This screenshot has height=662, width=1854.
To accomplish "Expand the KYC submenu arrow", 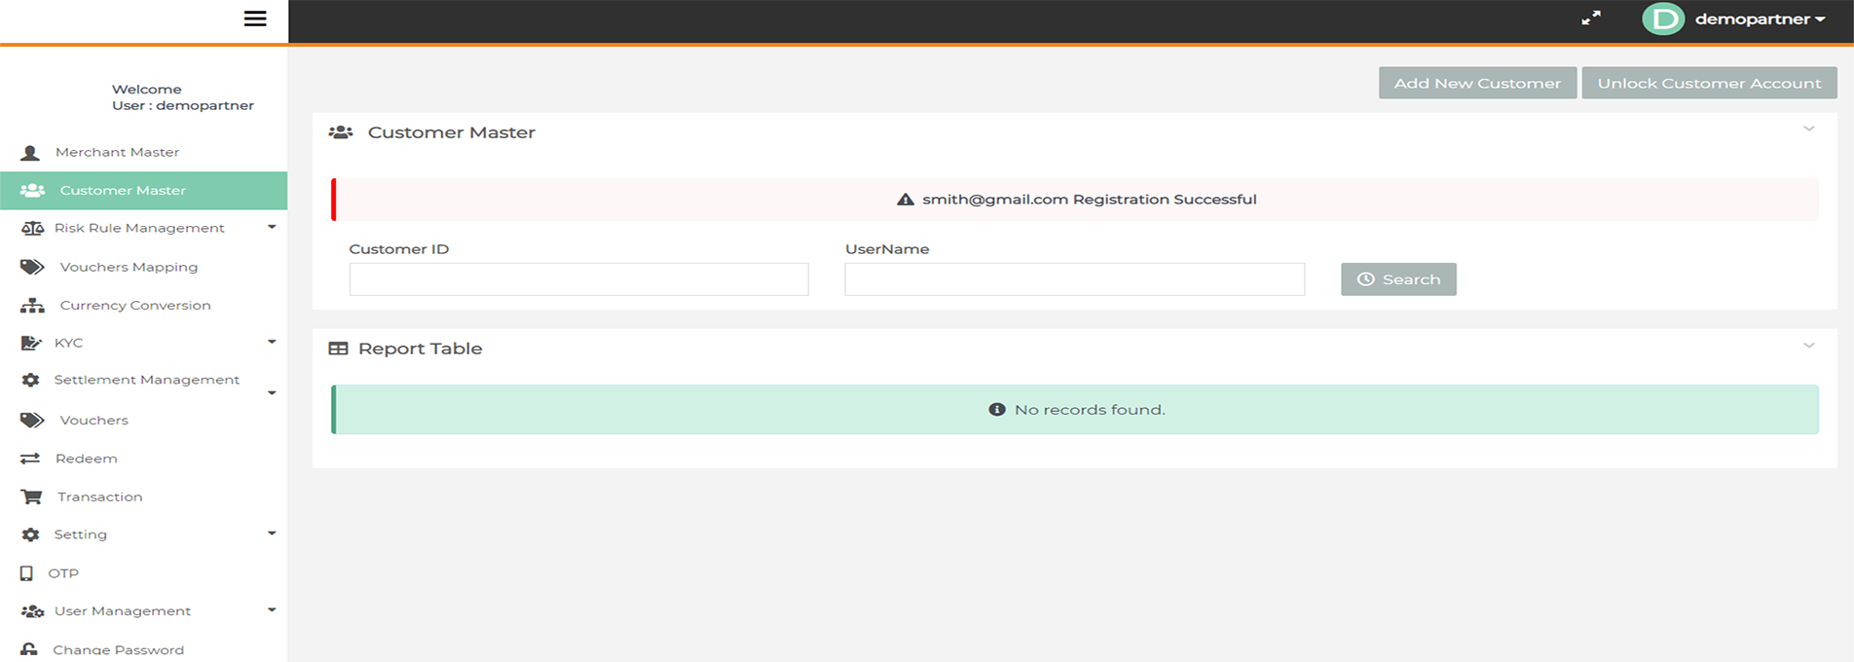I will pos(272,342).
